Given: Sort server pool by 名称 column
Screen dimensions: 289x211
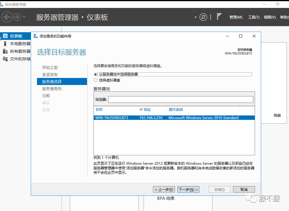Looking at the screenshot, I should tap(99, 110).
